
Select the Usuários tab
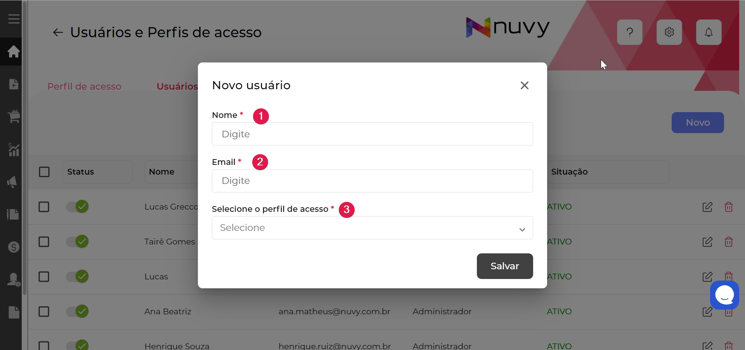point(177,87)
